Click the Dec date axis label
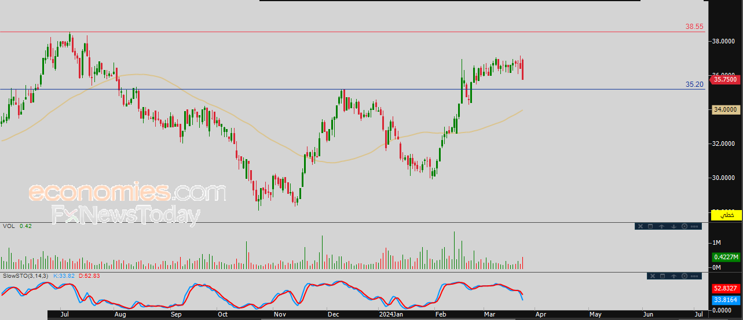 pos(334,314)
